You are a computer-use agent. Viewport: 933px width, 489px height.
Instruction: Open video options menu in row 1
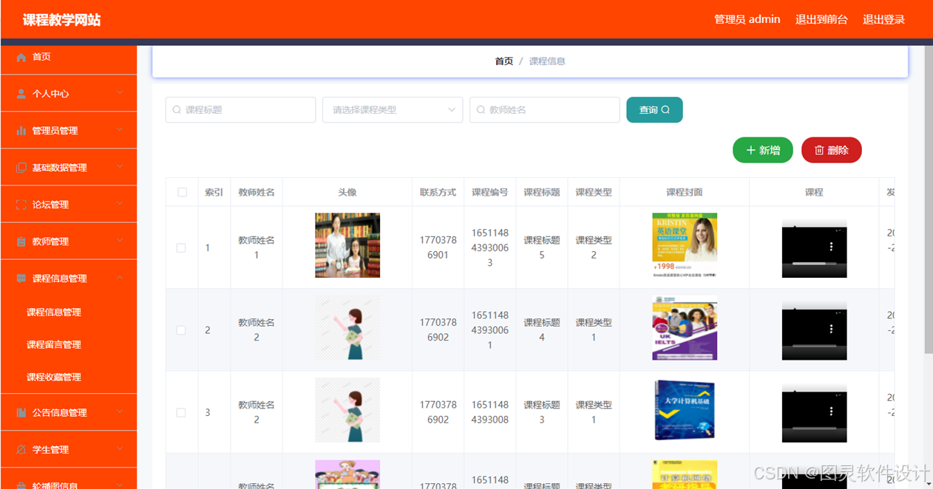point(831,247)
